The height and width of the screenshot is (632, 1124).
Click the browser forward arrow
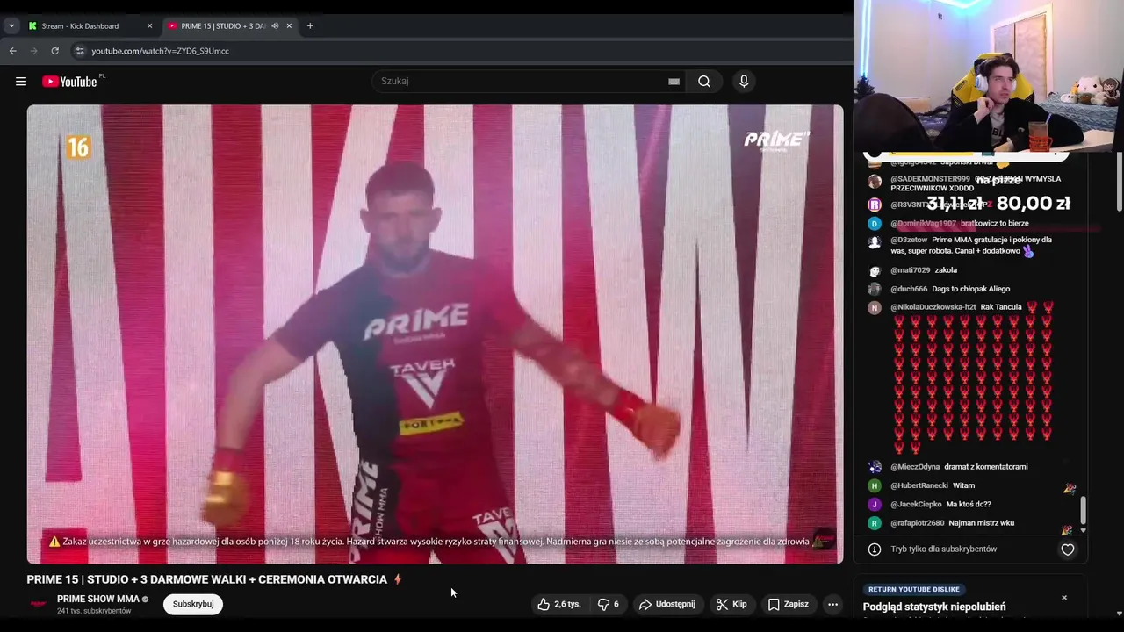click(34, 51)
